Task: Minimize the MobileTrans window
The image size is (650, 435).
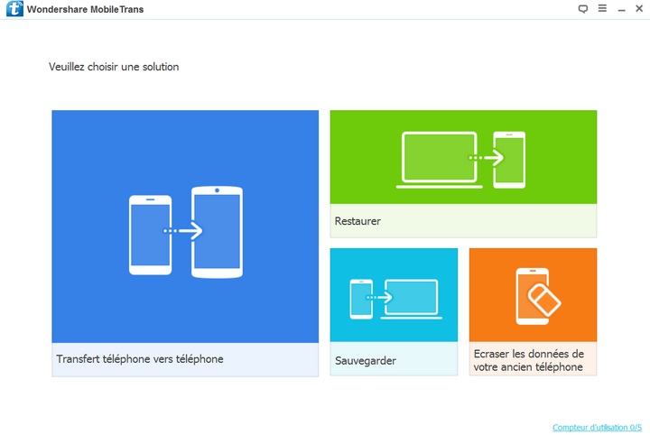Action: click(x=621, y=9)
